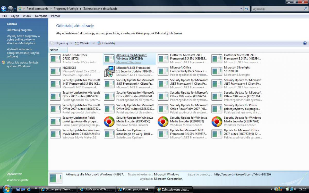Select Update for Microsoft Office 2007 suites KB2767849
Screen dimensions: 309x193
[x=237, y=134]
